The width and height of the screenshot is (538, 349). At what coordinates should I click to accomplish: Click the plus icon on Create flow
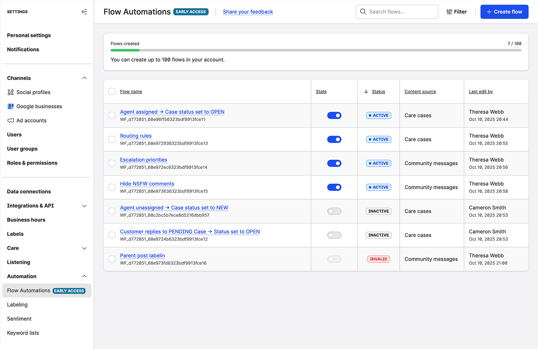pyautogui.click(x=489, y=12)
